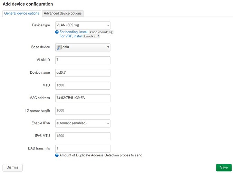Screen dimensions: 233x173
Task: Click the 'Base device' label
Action: click(41, 47)
